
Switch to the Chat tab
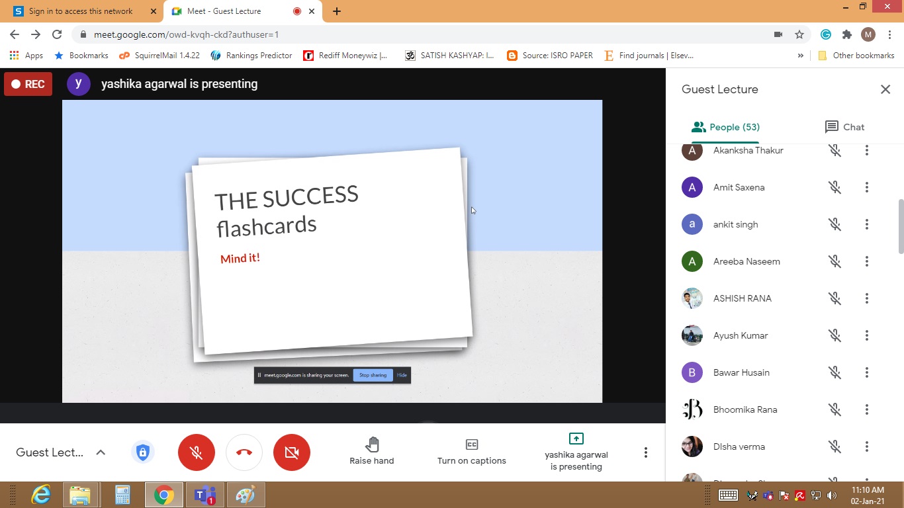(x=844, y=127)
